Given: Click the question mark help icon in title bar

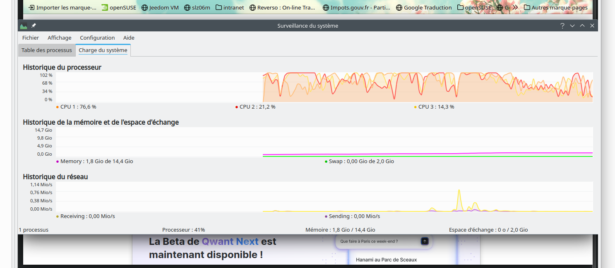Looking at the screenshot, I should tap(562, 26).
